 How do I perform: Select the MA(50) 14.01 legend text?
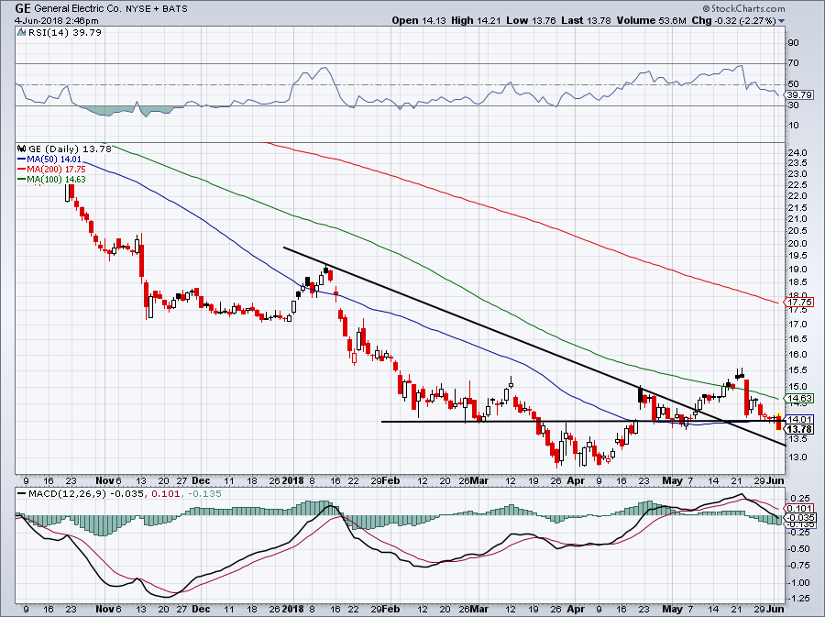54,160
